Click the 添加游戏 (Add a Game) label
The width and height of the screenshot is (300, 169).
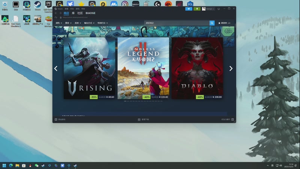62,119
